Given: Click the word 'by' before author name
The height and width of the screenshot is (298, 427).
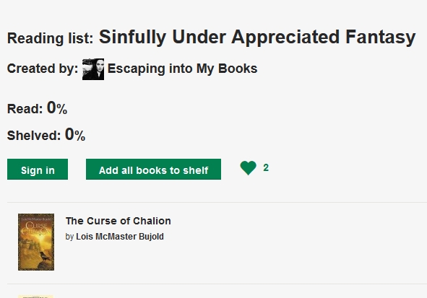Looking at the screenshot, I should click(69, 237).
